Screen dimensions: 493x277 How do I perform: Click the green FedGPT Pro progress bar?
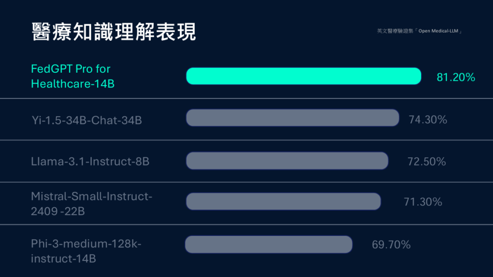click(303, 76)
